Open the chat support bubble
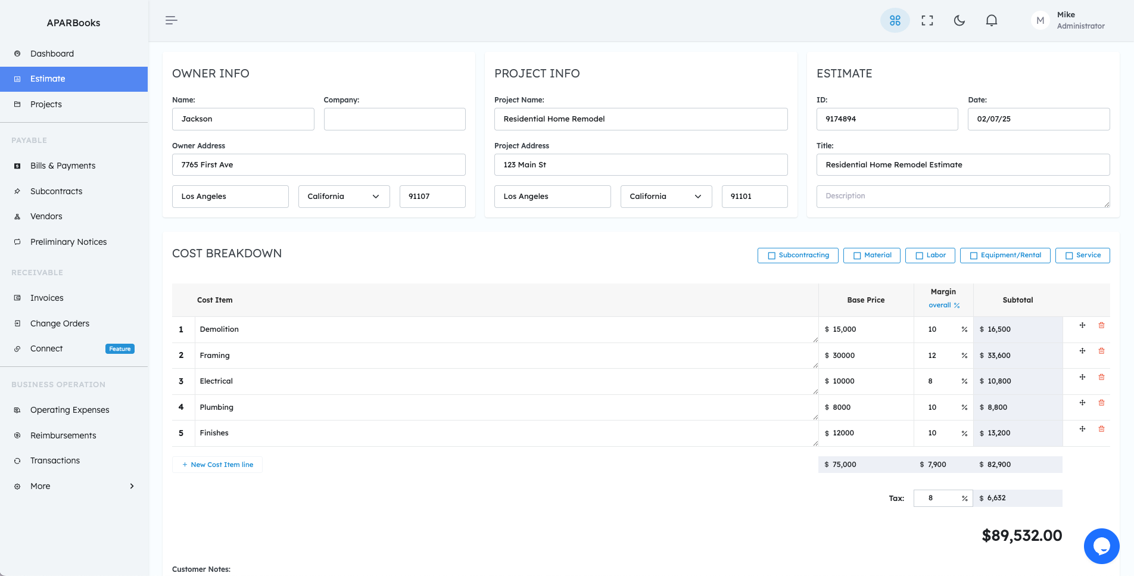1134x576 pixels. [x=1101, y=546]
